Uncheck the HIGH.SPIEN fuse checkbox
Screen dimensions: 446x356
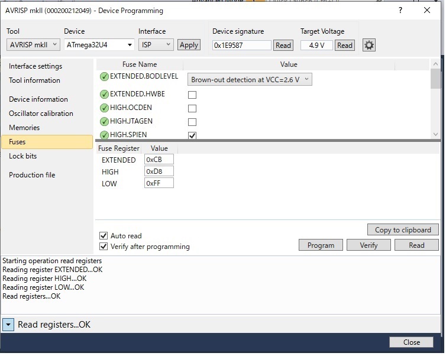coord(192,135)
